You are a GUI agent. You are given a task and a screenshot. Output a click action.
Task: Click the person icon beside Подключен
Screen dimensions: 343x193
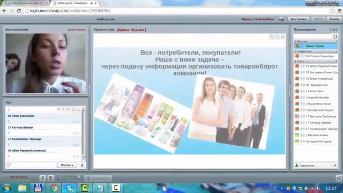[x=296, y=166]
